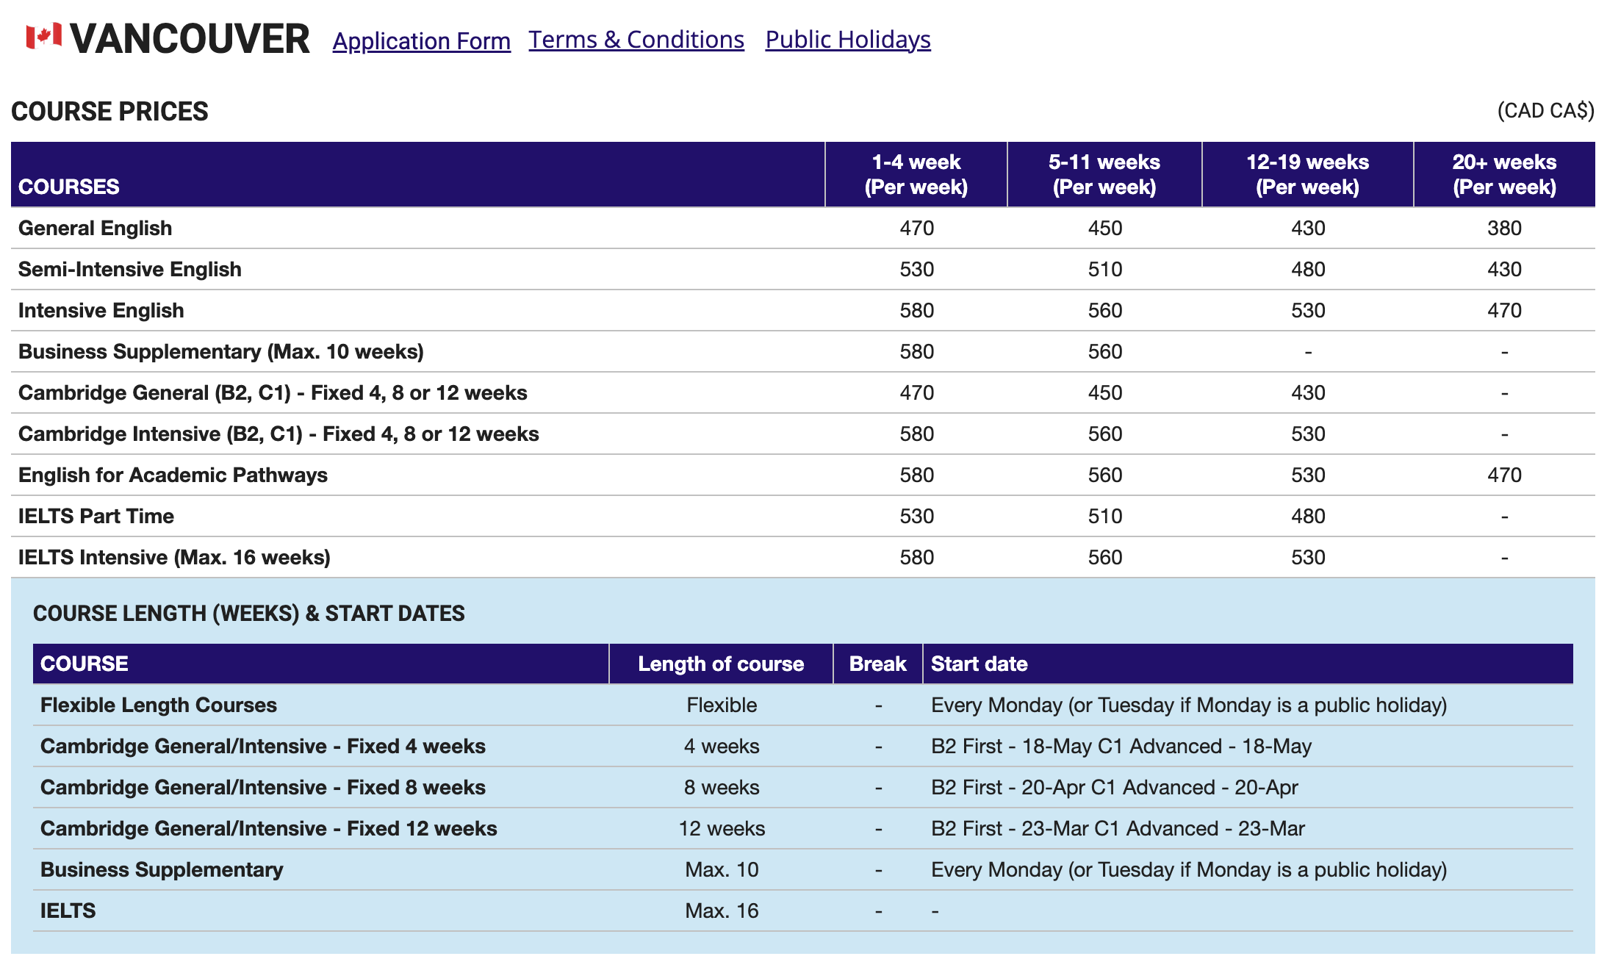Click the 12-19 weeks column header
This screenshot has height=970, width=1621.
click(1307, 174)
